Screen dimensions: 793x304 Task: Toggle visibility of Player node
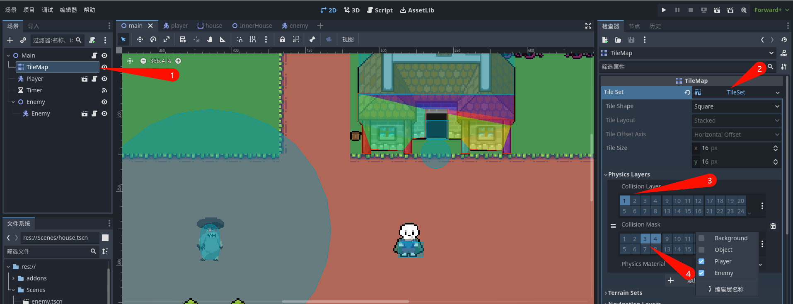(104, 79)
